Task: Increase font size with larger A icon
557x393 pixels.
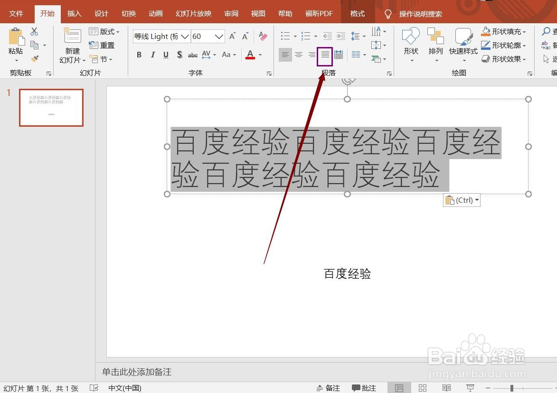Action: [232, 36]
